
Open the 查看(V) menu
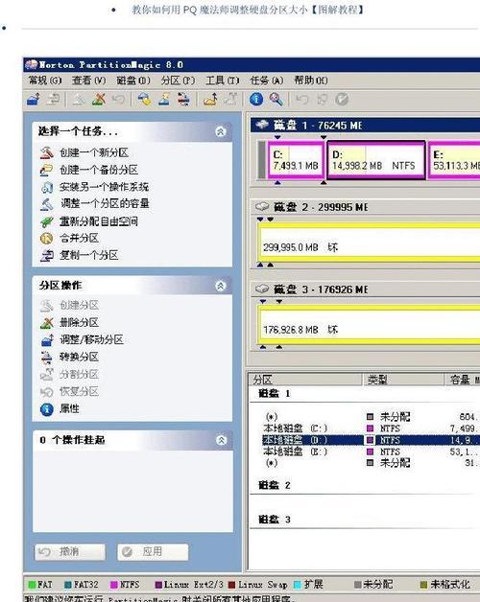89,81
